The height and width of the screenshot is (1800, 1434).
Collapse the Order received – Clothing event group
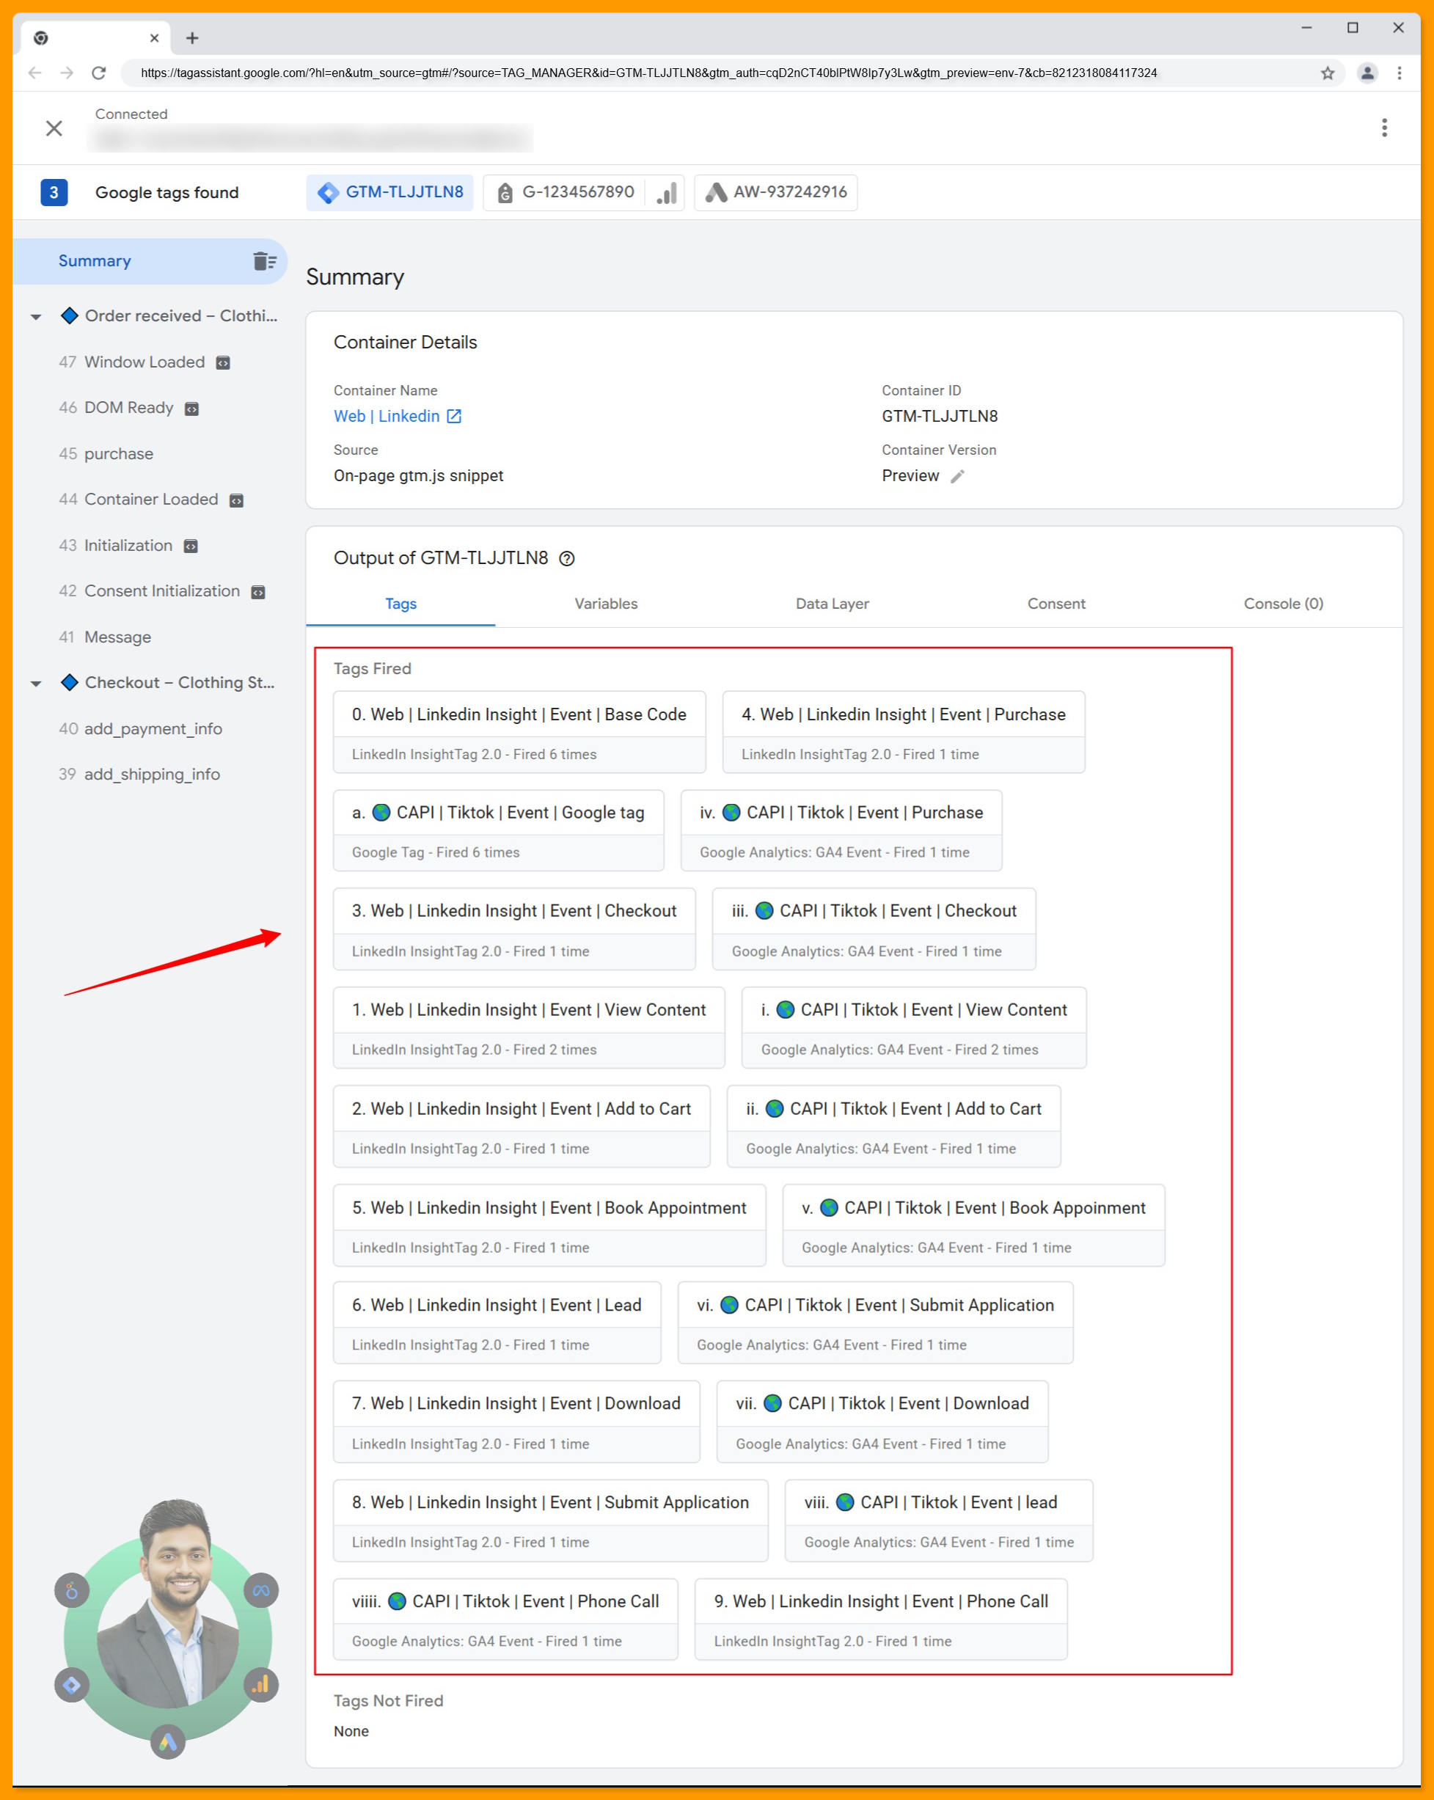point(35,315)
